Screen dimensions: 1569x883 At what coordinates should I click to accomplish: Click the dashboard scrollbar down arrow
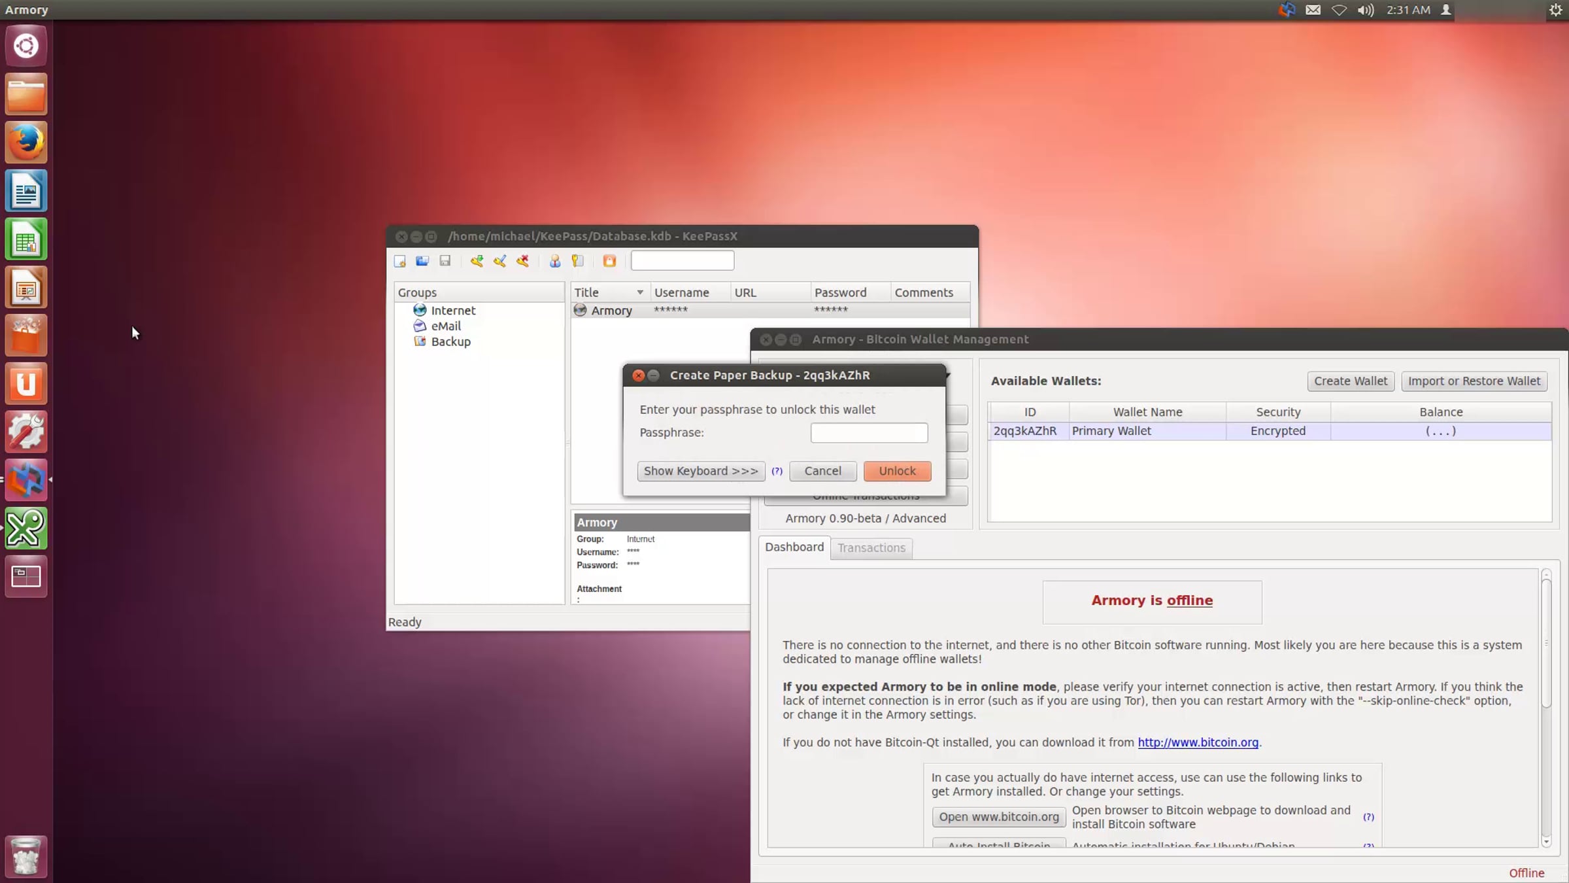tap(1546, 842)
